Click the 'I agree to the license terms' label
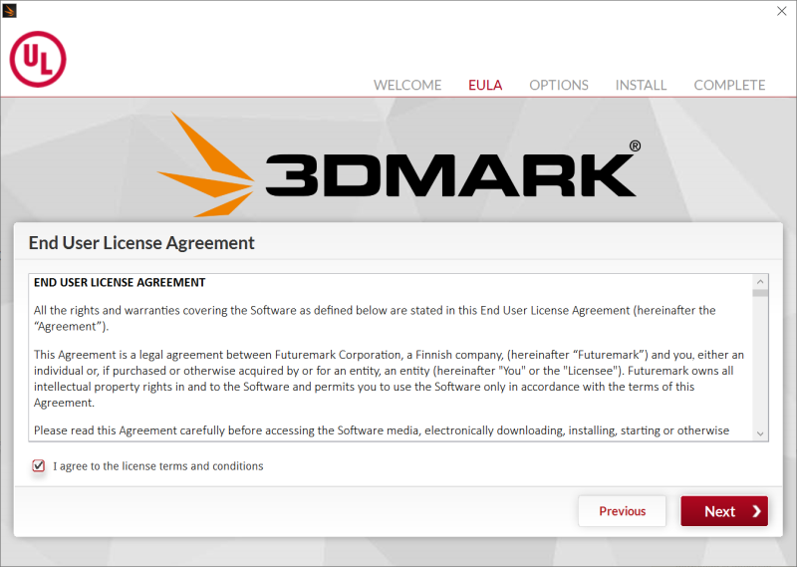Image resolution: width=797 pixels, height=567 pixels. click(158, 466)
